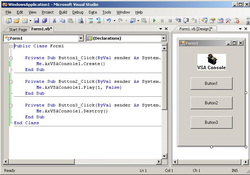Collapse the Button2_Click sub outline node
The width and height of the screenshot is (250, 175).
pyautogui.click(x=11, y=82)
